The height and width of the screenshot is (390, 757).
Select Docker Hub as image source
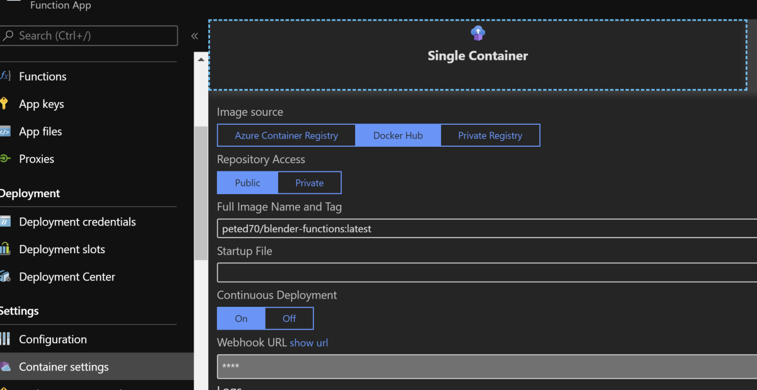pos(398,135)
